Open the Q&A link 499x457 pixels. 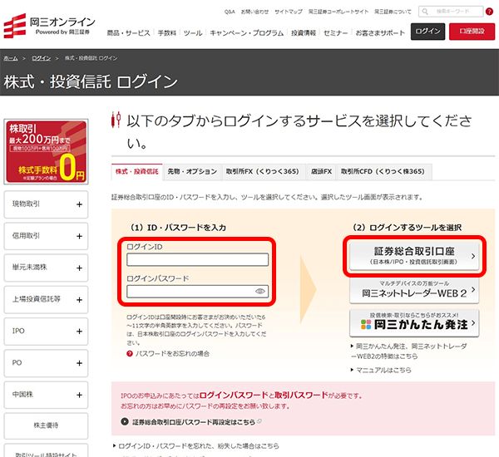point(230,12)
